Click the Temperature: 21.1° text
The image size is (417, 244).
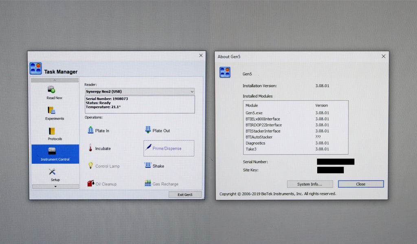tap(103, 107)
